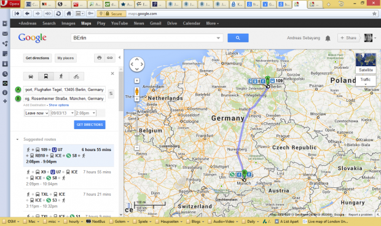Click the browser reload button
The image size is (381, 226).
pos(58,14)
